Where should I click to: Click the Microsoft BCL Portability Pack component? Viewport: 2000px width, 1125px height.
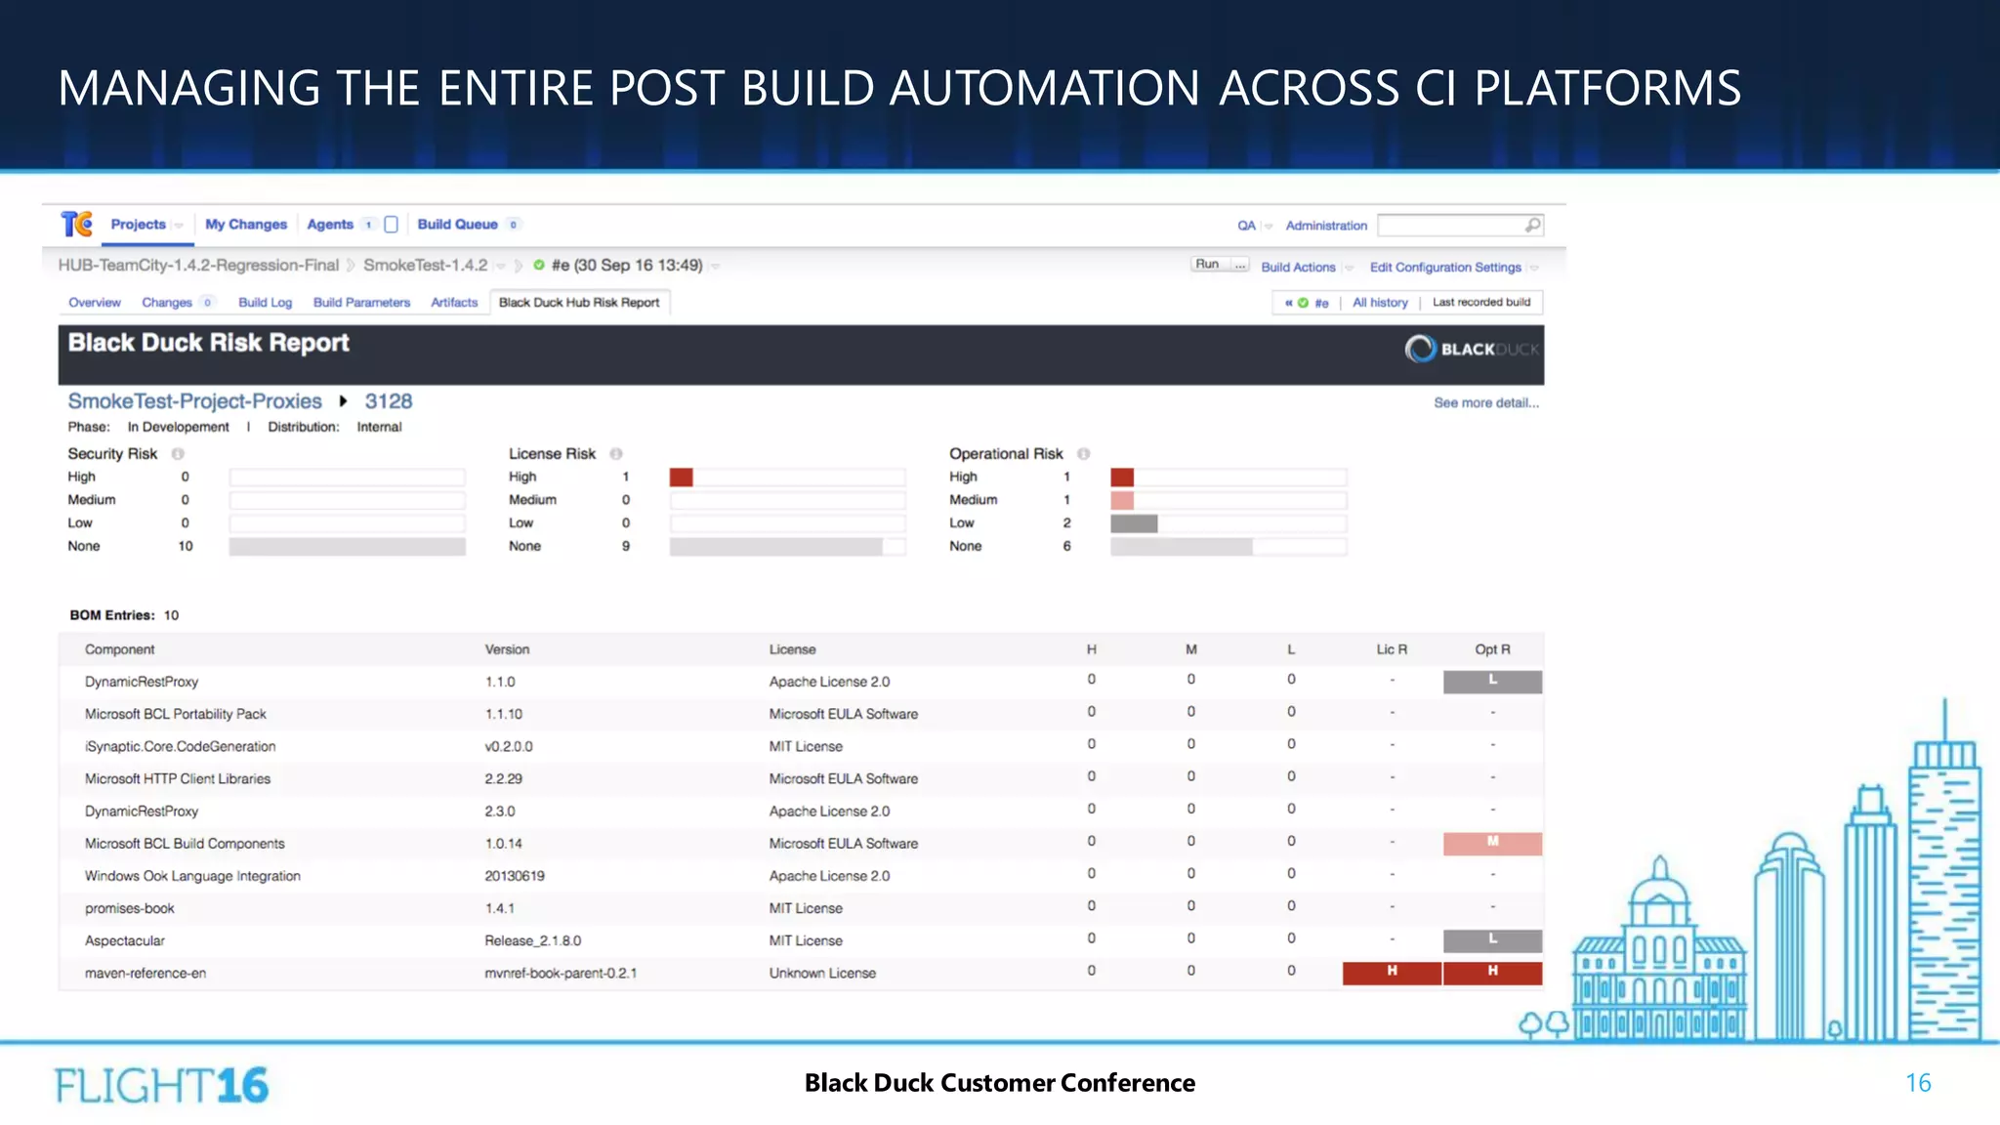tap(176, 715)
